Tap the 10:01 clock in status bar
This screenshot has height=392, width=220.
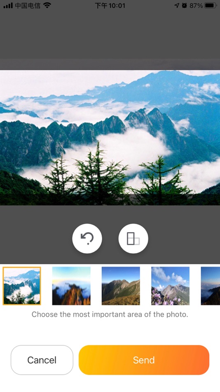coord(110,5)
